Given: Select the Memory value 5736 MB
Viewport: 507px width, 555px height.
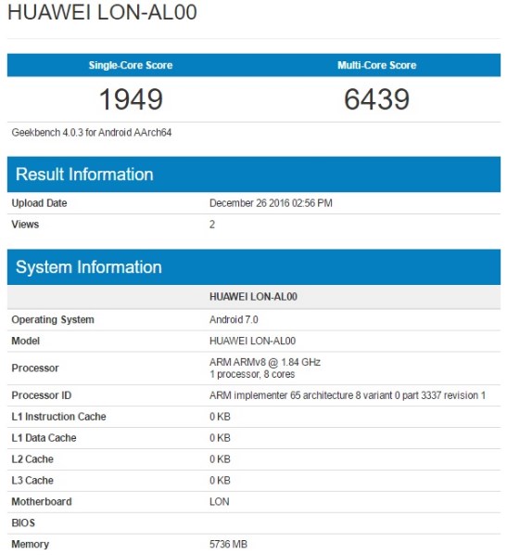Looking at the screenshot, I should (x=228, y=544).
